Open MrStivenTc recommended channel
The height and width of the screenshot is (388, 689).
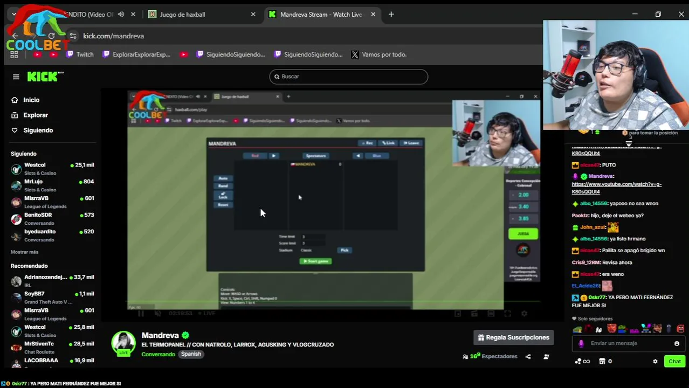click(x=52, y=348)
